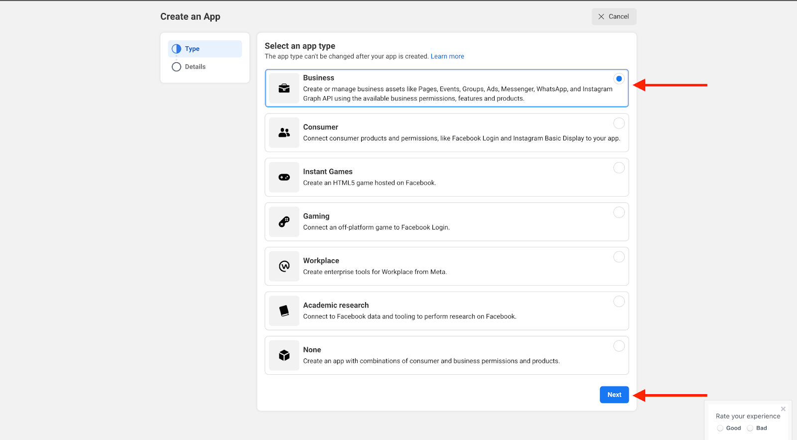Image resolution: width=797 pixels, height=440 pixels.
Task: Pick the None radio button
Action: (619, 346)
